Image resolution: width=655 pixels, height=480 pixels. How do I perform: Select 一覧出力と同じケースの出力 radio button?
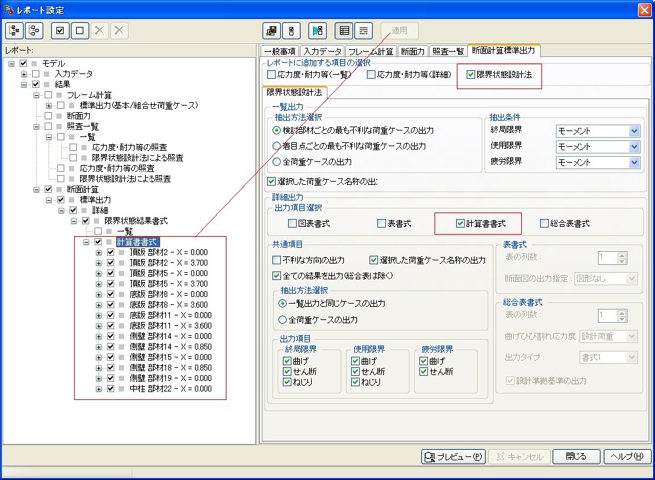click(283, 304)
